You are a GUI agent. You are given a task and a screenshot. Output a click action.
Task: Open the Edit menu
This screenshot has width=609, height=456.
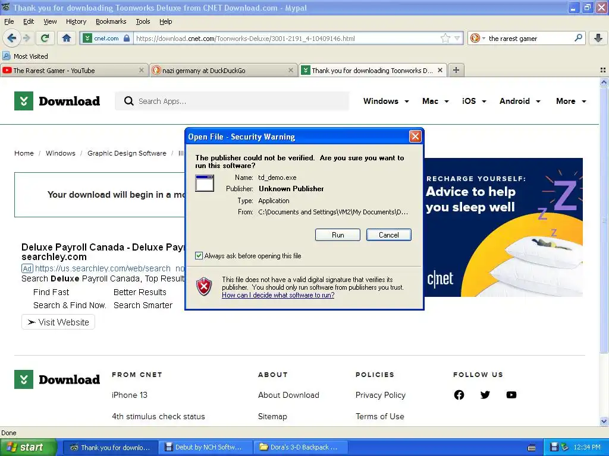(x=29, y=21)
